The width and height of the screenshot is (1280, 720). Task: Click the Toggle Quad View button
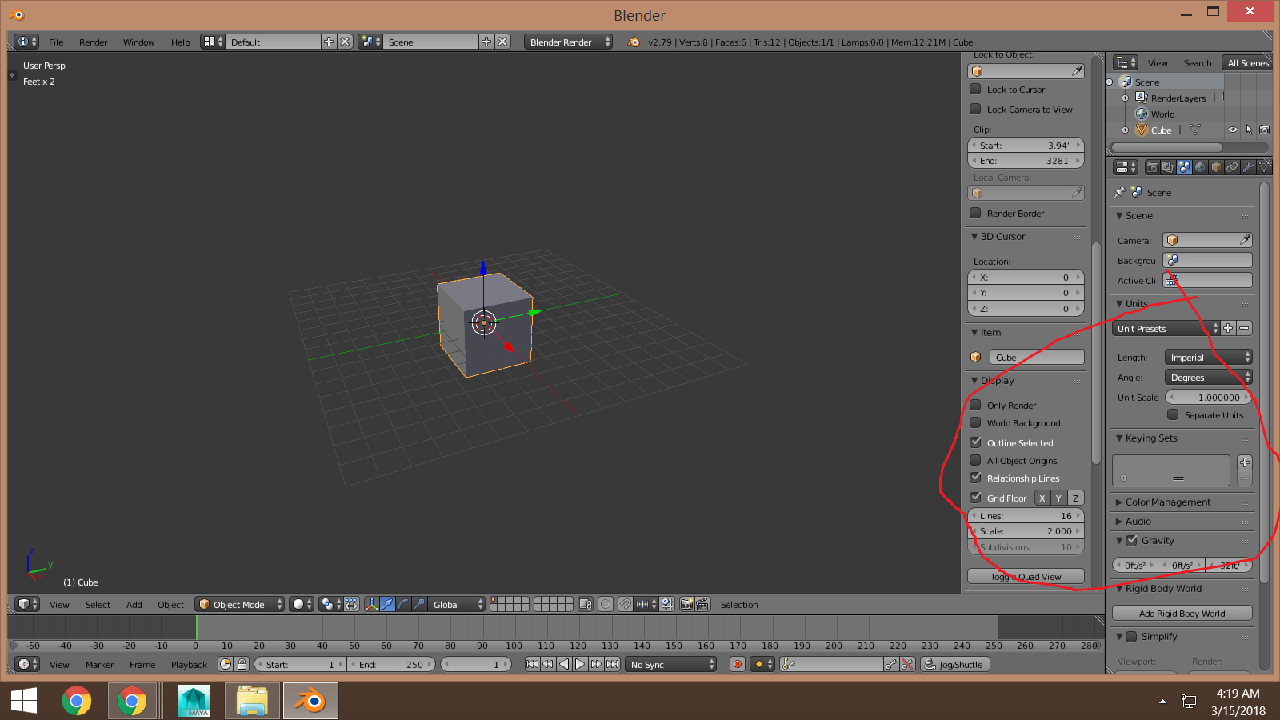click(1026, 576)
